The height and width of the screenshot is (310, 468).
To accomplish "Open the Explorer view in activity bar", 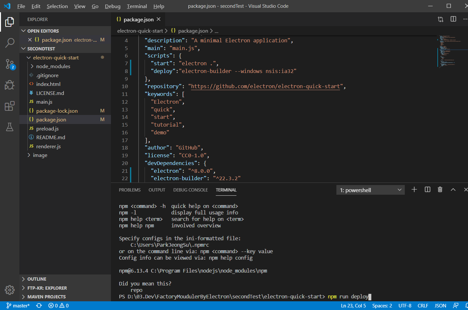I will click(10, 22).
